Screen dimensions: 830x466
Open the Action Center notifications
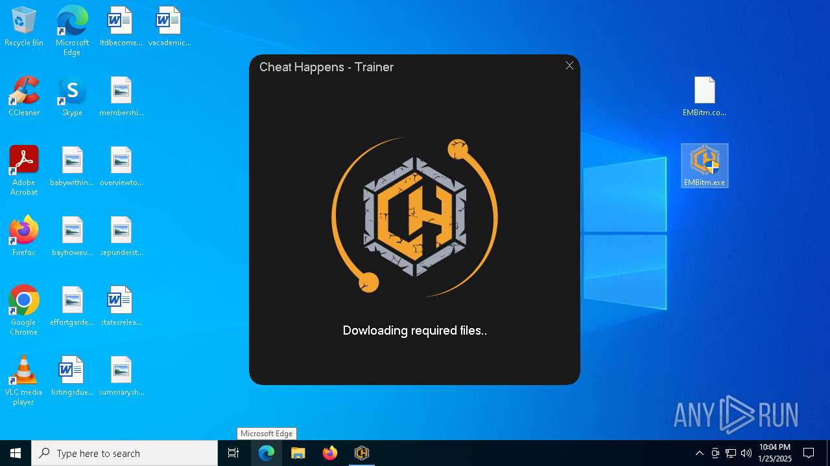tap(809, 453)
